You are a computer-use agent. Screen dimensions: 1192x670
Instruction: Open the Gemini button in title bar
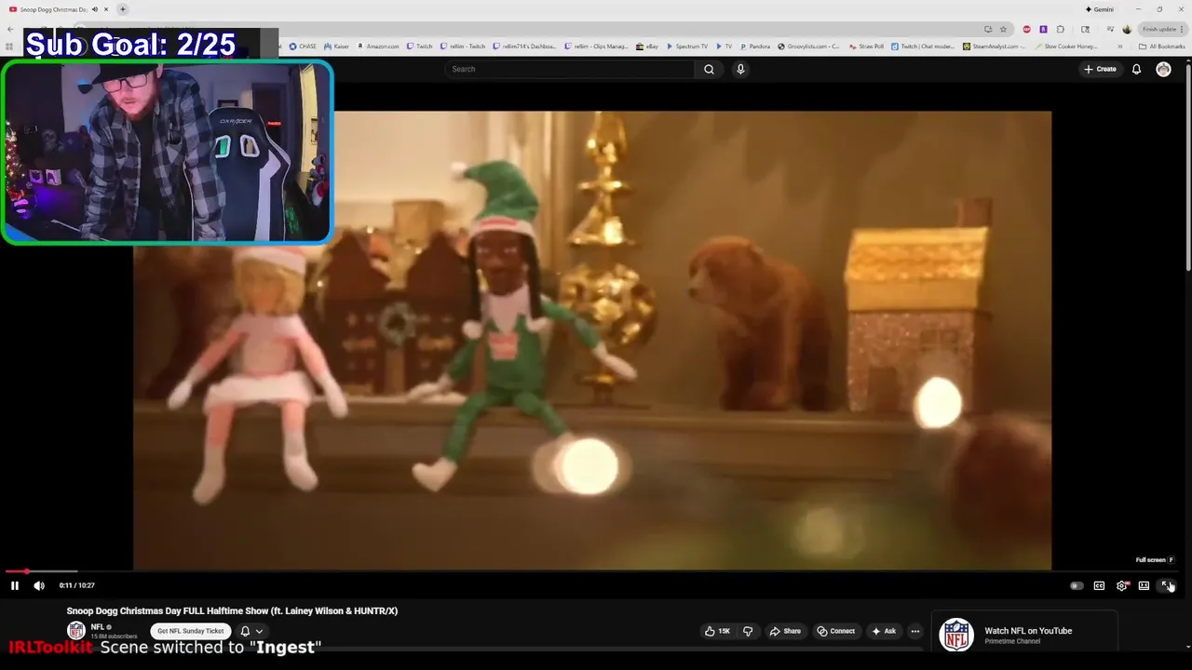1099,9
